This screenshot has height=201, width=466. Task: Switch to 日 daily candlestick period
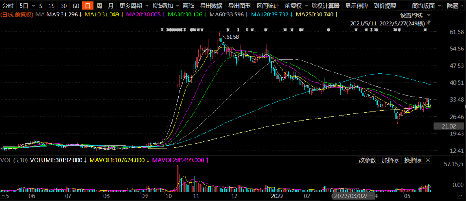coord(87,6)
